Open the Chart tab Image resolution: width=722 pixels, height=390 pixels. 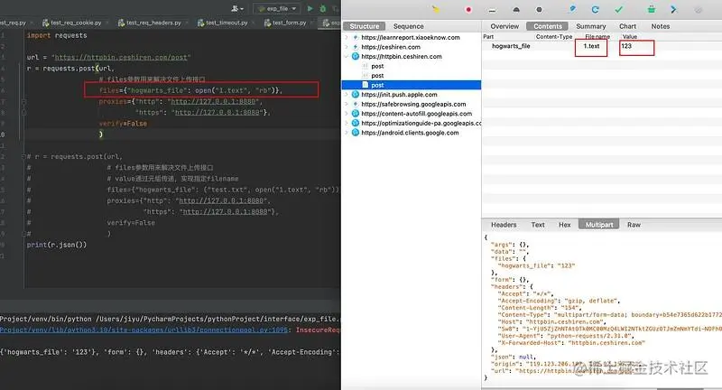(627, 26)
